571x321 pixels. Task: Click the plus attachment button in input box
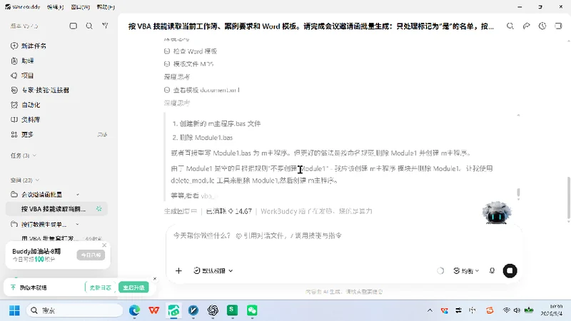click(178, 271)
